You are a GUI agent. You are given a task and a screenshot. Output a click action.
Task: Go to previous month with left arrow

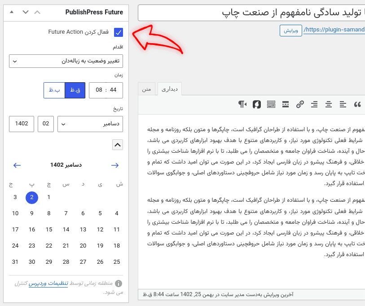tap(17, 165)
